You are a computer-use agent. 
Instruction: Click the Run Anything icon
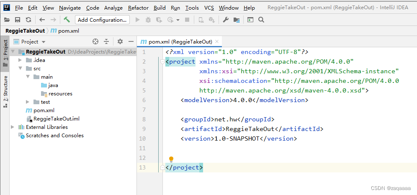[x=250, y=20]
